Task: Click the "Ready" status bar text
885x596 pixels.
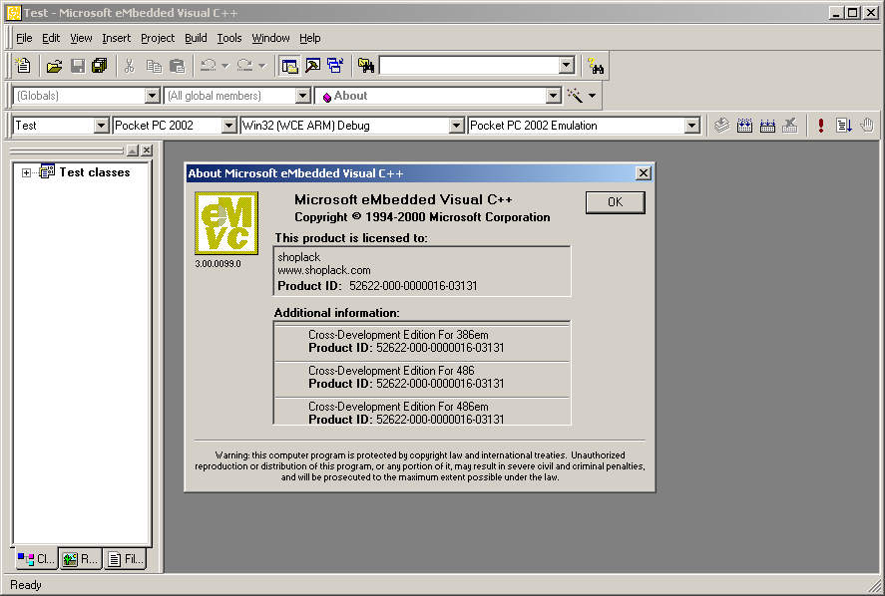Action: 26,585
